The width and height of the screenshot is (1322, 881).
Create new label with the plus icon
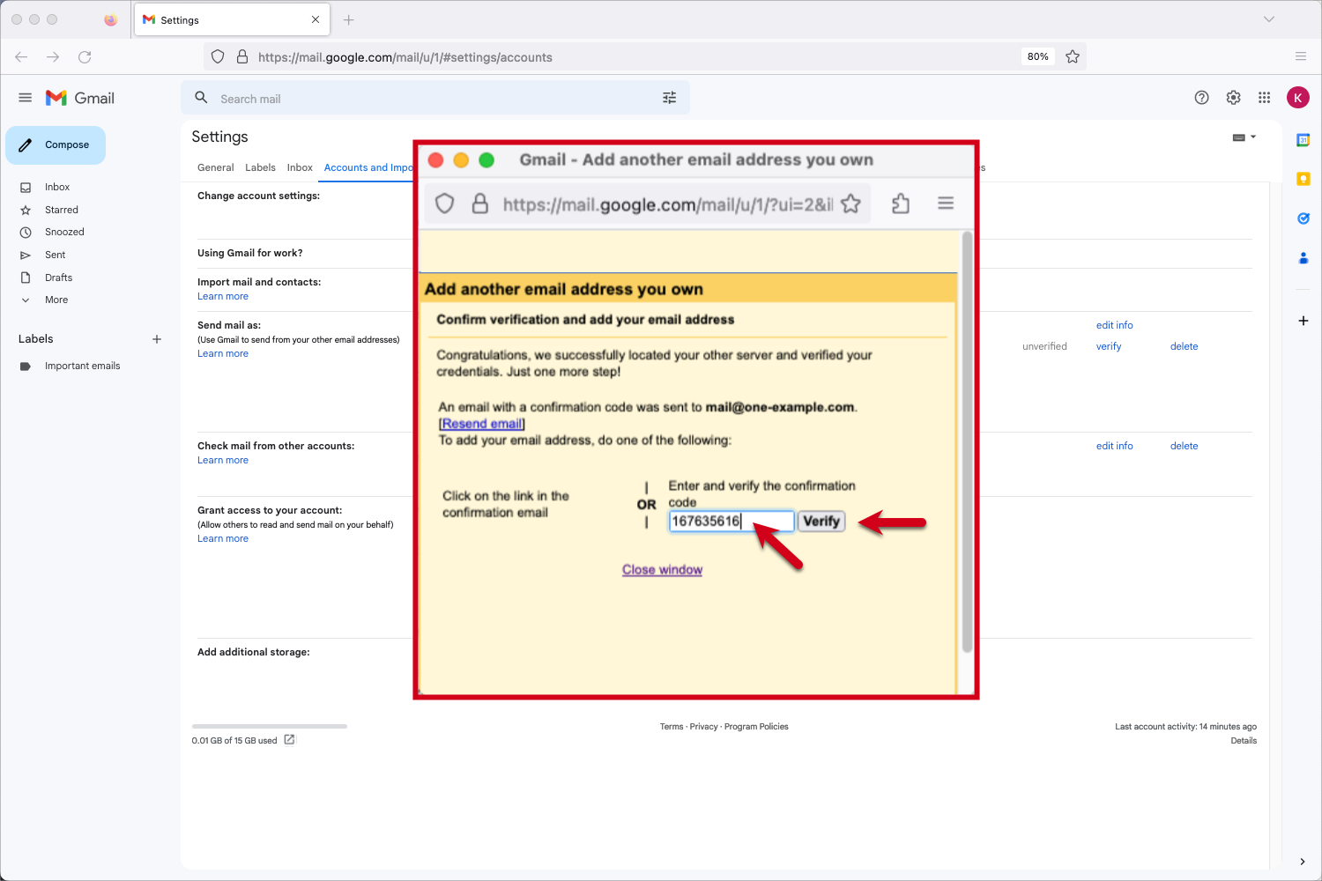(157, 339)
